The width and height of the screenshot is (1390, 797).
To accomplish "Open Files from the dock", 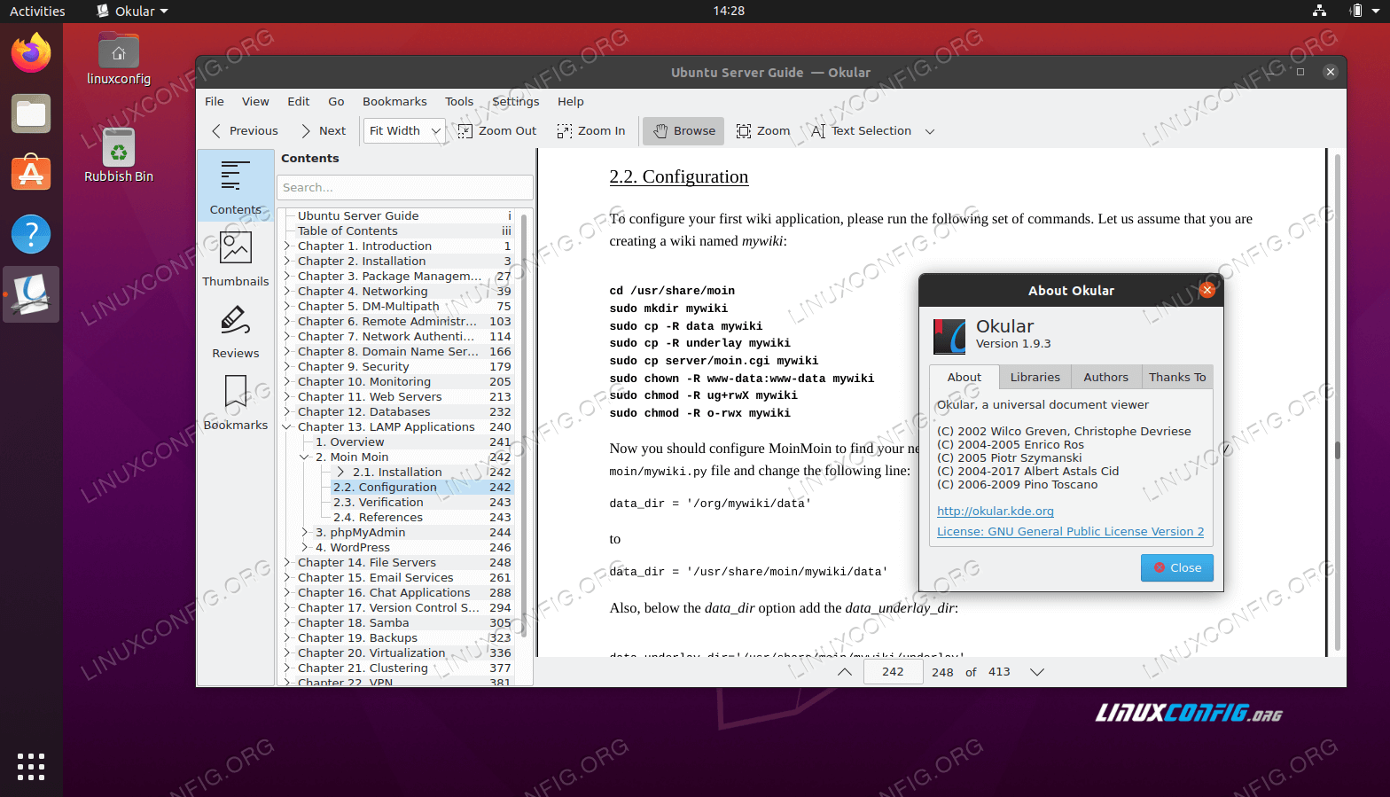I will (x=31, y=113).
